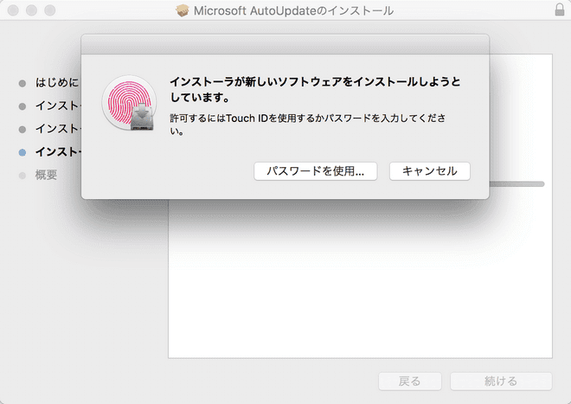Click the 戻る button
Image resolution: width=571 pixels, height=404 pixels.
point(410,381)
